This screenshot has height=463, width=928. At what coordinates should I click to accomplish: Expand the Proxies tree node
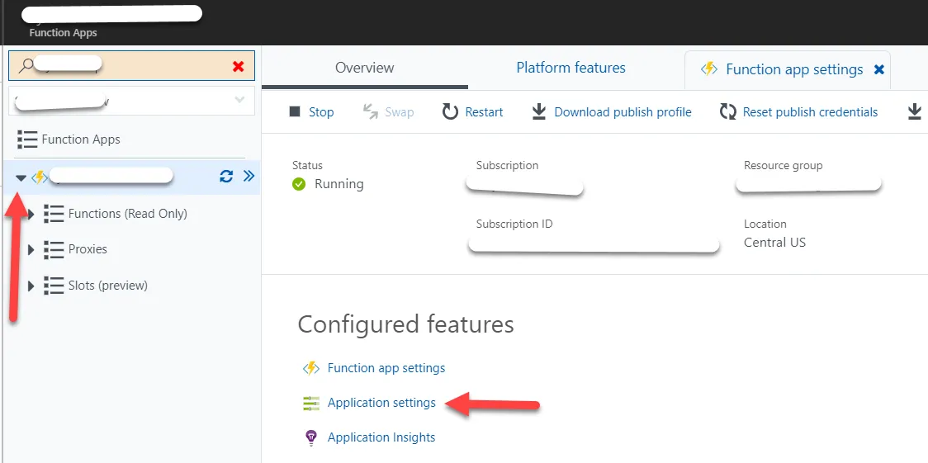(31, 249)
